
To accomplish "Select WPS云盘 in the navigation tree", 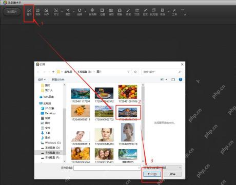I will pos(49,97).
